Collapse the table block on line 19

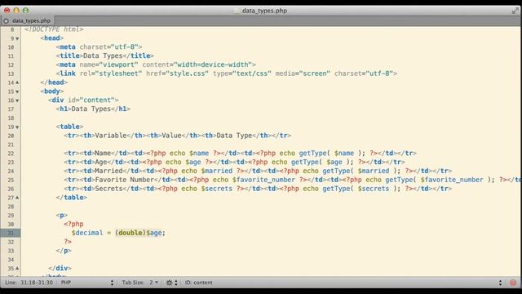17,127
